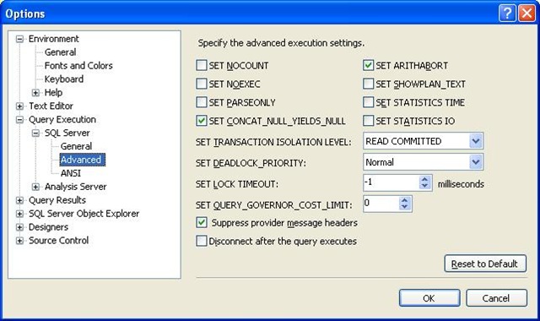The height and width of the screenshot is (321, 540).
Task: Tick SET STATISTICS IO checkbox
Action: [368, 121]
